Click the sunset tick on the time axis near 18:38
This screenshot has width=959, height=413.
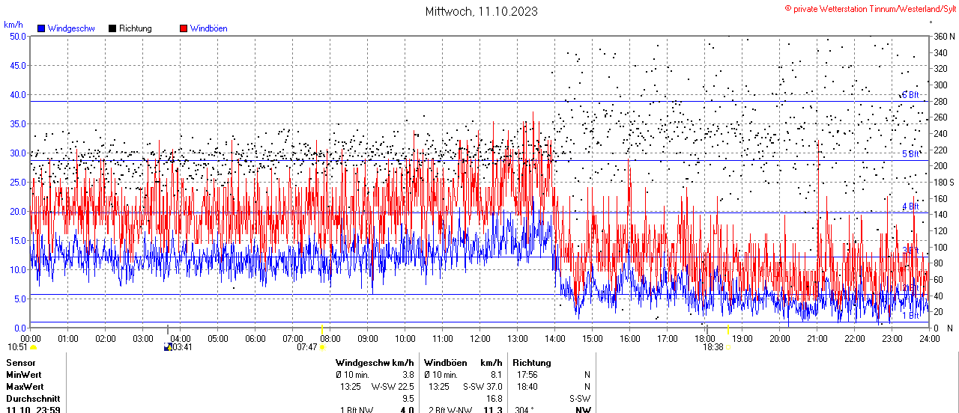(x=728, y=329)
